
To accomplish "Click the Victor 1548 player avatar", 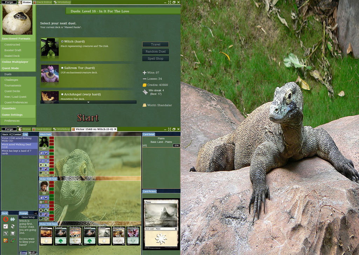I will pos(44,186).
